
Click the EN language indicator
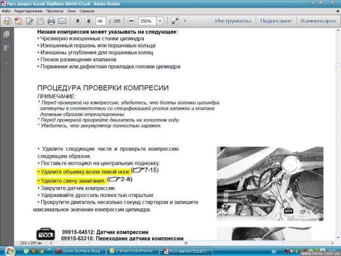pos(274,252)
